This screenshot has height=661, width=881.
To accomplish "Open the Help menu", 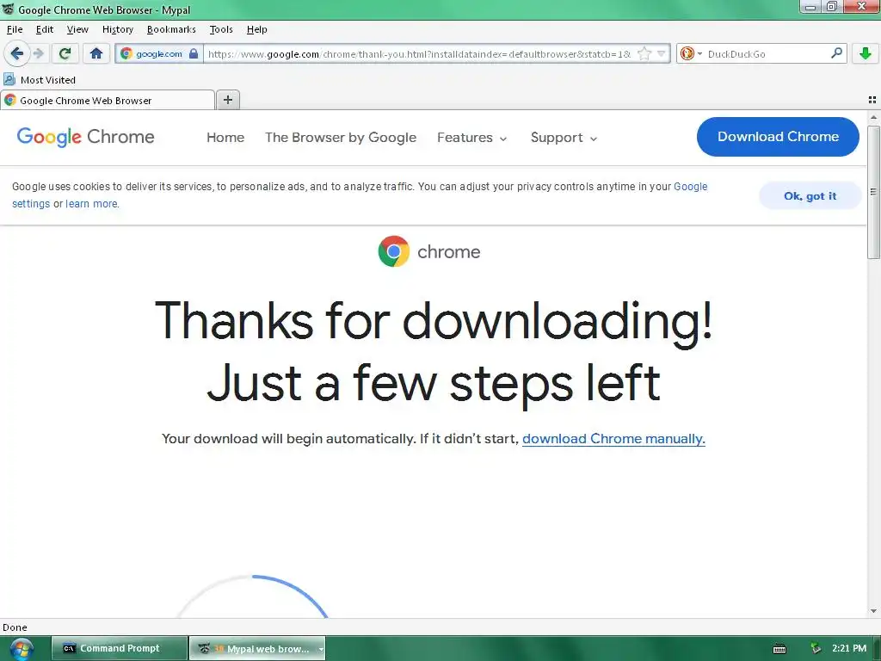I will (256, 29).
